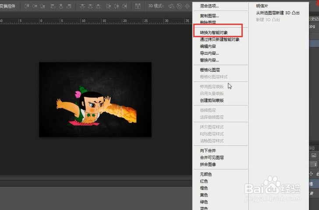Click the Auto-Align Layers icon

click(138, 6)
